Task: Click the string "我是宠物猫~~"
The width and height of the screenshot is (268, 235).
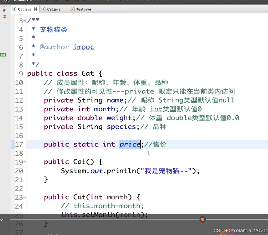Action: click(166, 171)
